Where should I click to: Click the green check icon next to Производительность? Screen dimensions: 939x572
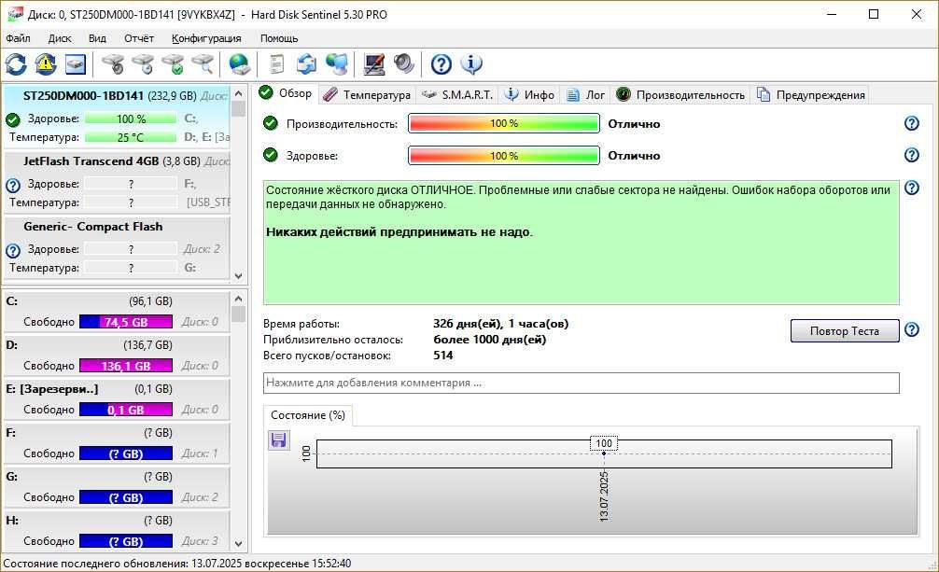point(271,123)
